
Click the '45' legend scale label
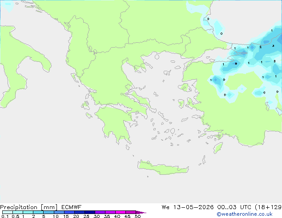point(127,216)
